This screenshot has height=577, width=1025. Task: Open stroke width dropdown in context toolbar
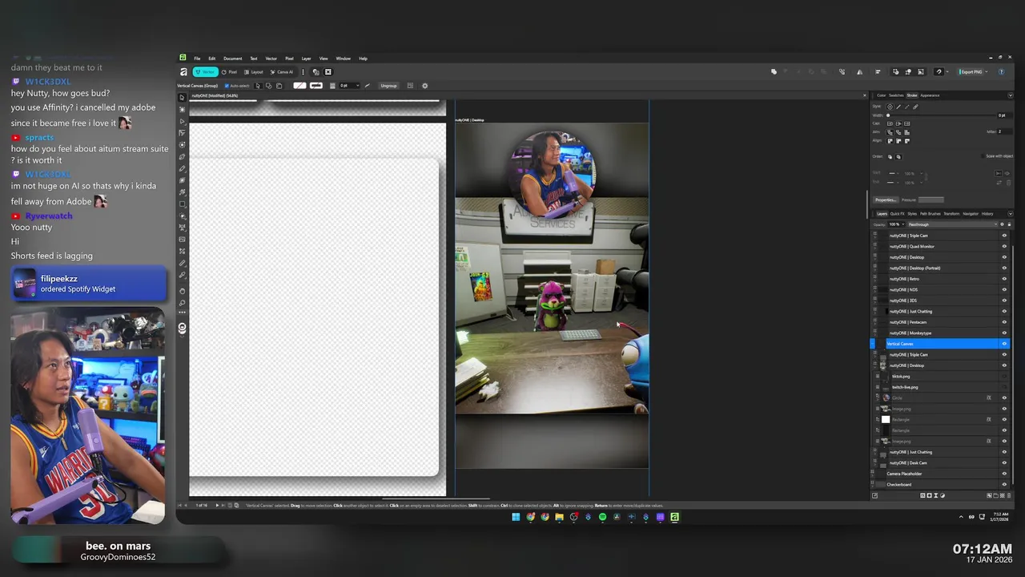click(357, 86)
